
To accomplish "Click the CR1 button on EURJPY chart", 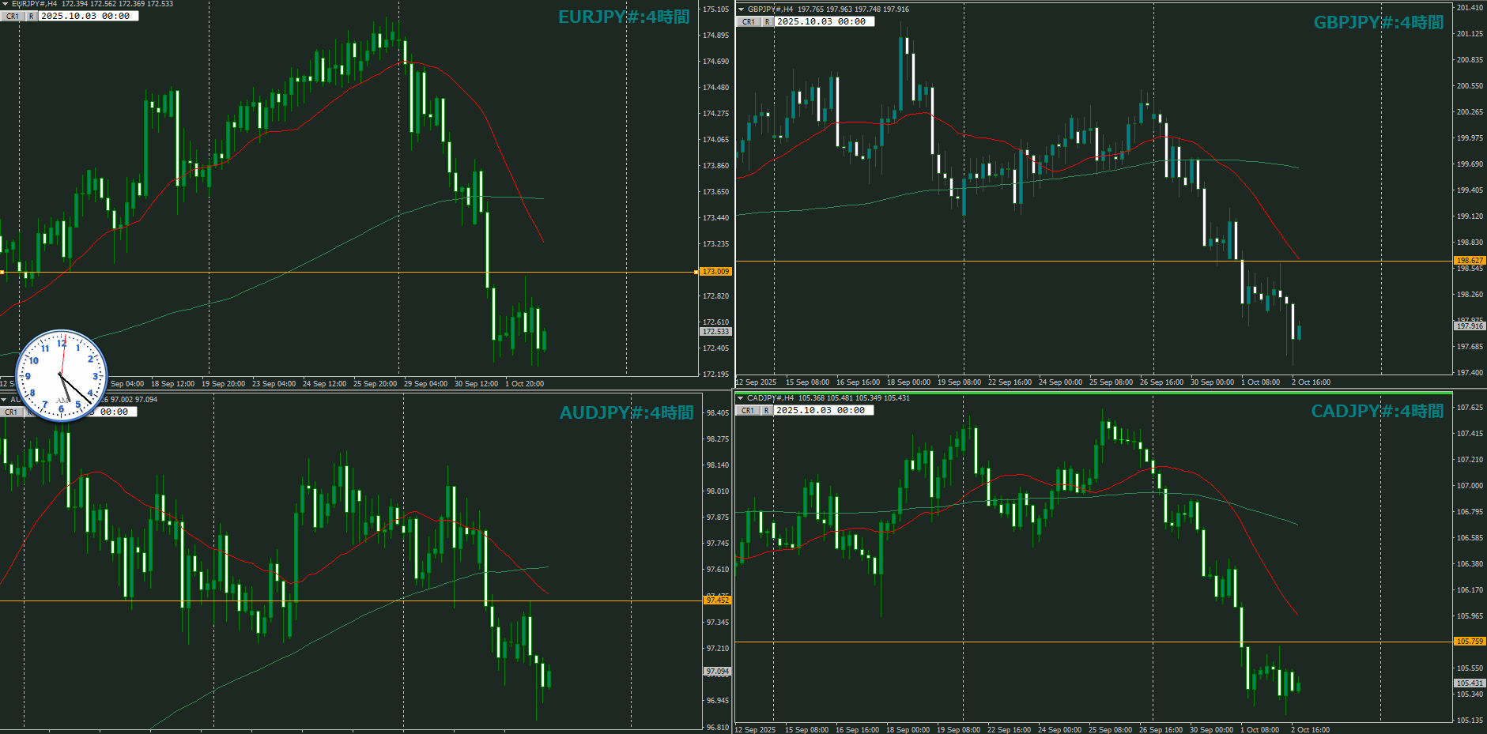I will tap(13, 16).
